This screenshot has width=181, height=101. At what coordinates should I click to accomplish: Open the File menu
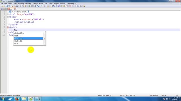click(x=2, y=4)
